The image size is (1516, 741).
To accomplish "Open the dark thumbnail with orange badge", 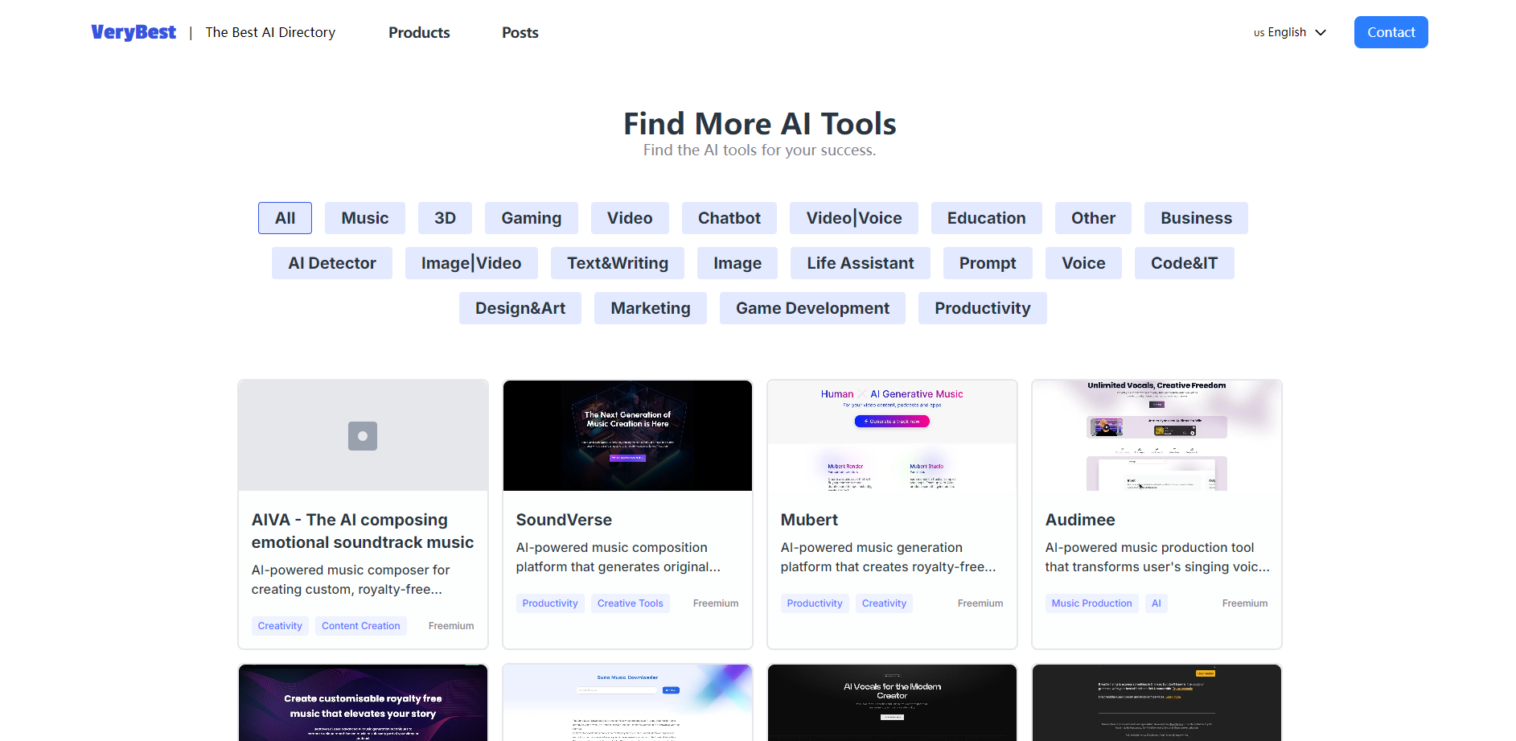I will (1157, 702).
